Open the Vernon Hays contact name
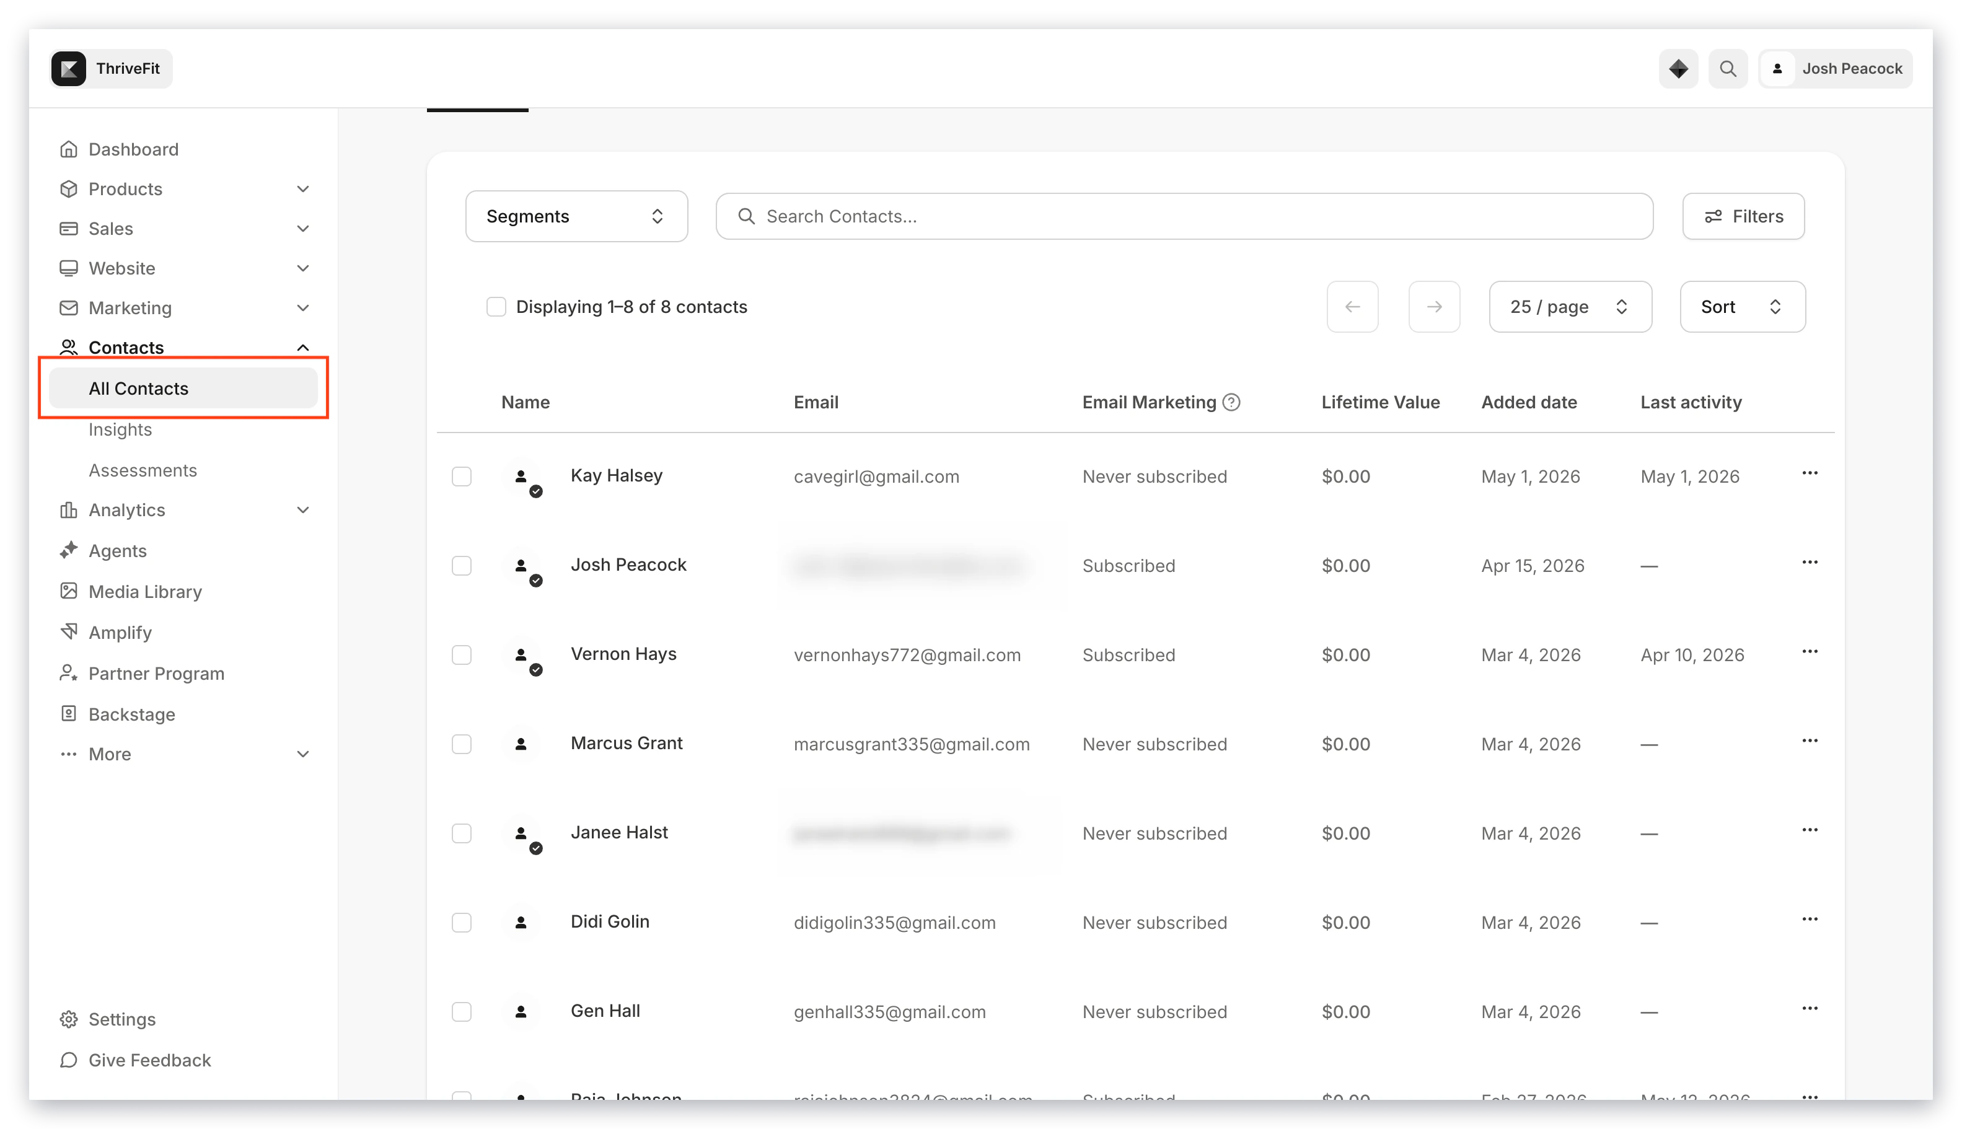This screenshot has height=1129, width=1962. point(623,654)
